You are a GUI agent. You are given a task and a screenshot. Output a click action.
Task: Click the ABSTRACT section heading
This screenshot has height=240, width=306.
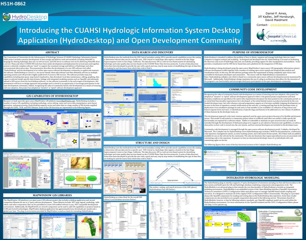pyautogui.click(x=52, y=53)
